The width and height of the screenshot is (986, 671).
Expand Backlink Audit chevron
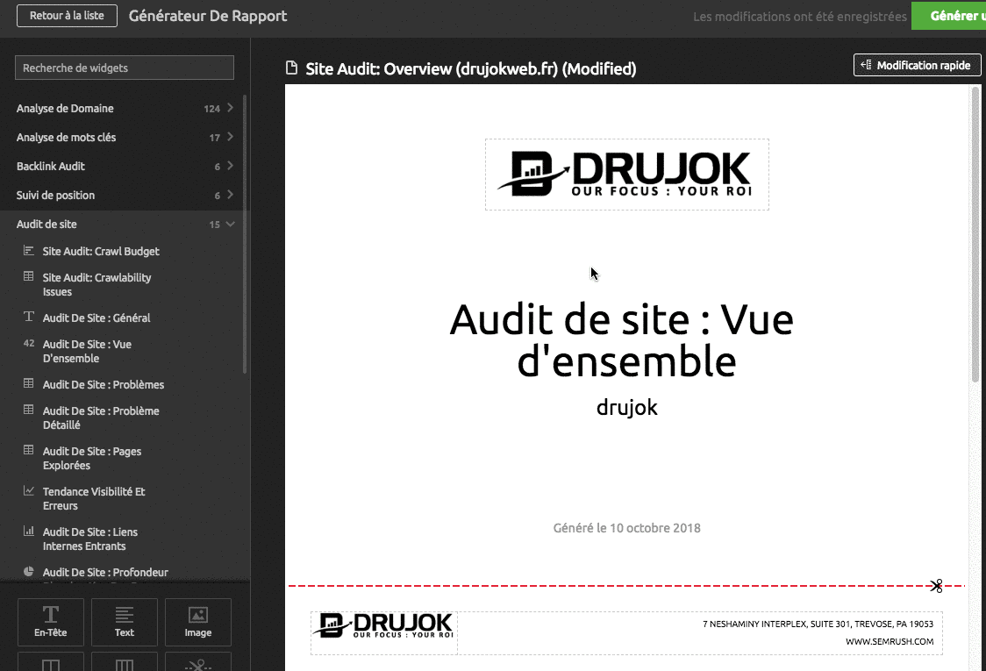tap(230, 166)
